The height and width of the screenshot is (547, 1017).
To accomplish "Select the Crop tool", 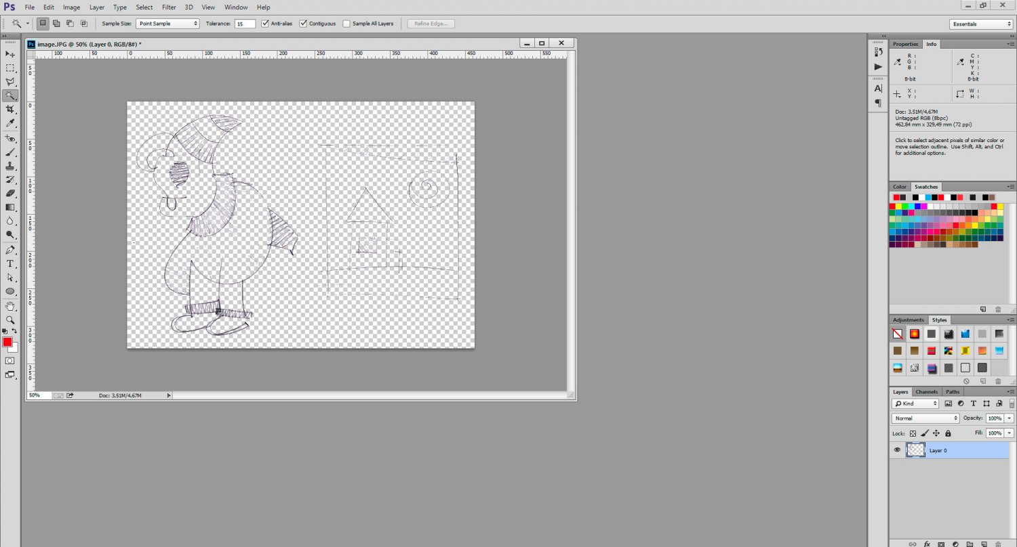I will [x=10, y=110].
